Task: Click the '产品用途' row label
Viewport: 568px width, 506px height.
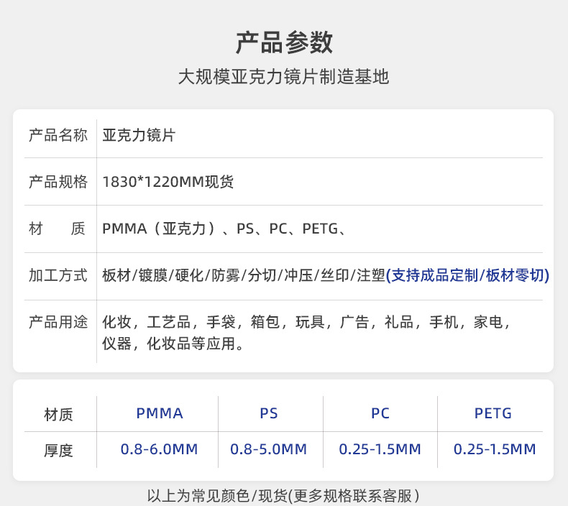Action: point(58,321)
